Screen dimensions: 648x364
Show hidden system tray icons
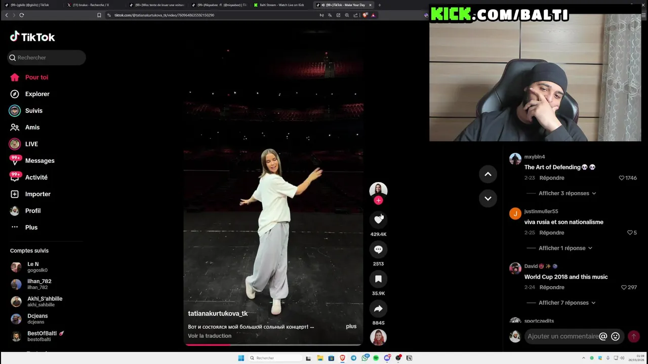(583, 358)
